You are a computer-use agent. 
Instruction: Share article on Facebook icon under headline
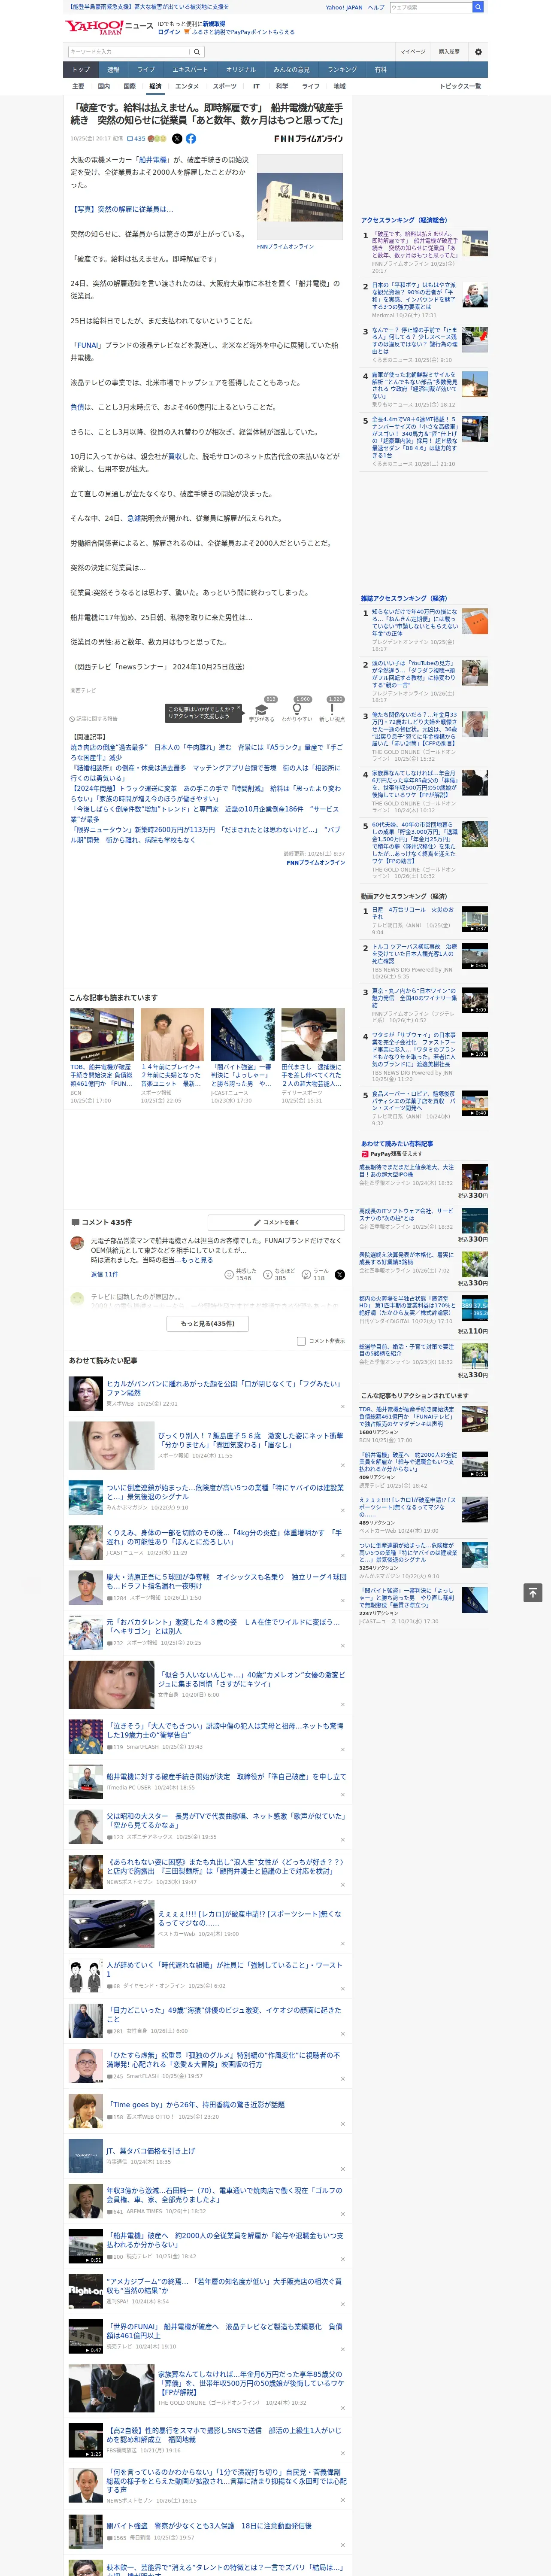pos(191,139)
